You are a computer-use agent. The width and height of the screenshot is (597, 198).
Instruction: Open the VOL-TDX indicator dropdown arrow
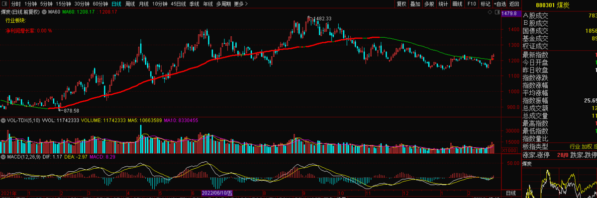click(x=2, y=121)
